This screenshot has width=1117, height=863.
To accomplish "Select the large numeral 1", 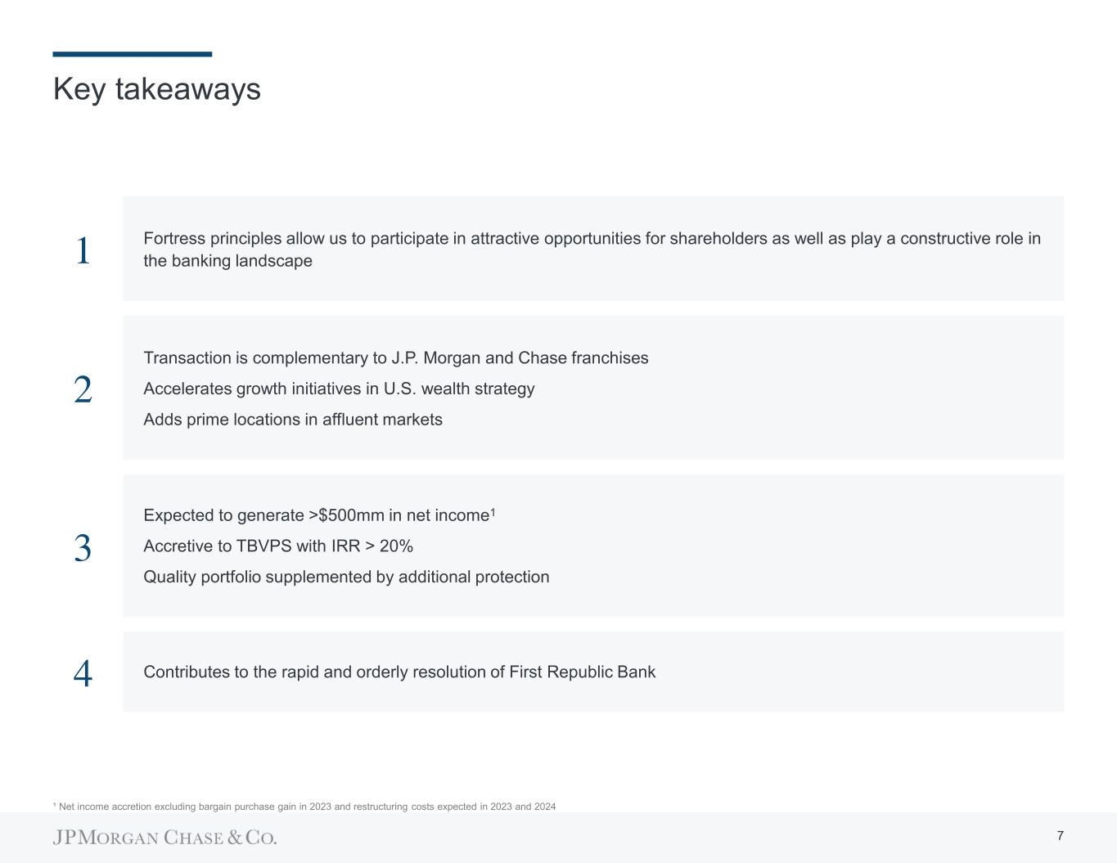I will point(83,251).
